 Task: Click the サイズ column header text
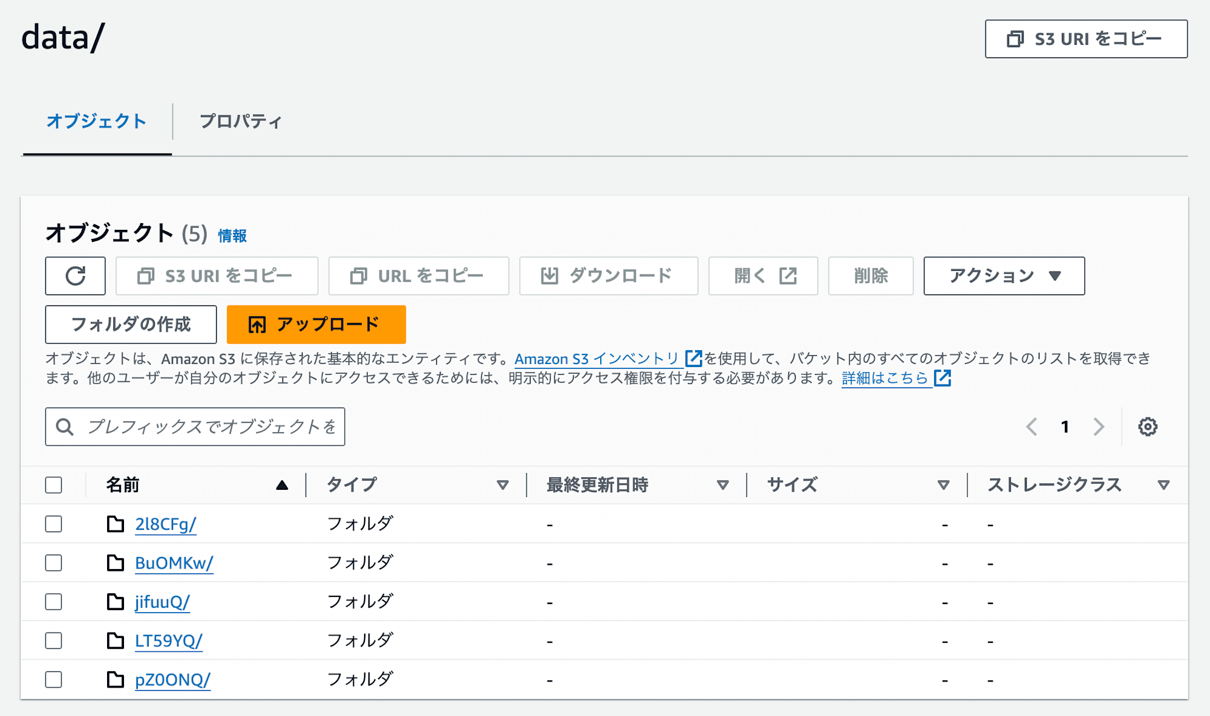[x=792, y=485]
